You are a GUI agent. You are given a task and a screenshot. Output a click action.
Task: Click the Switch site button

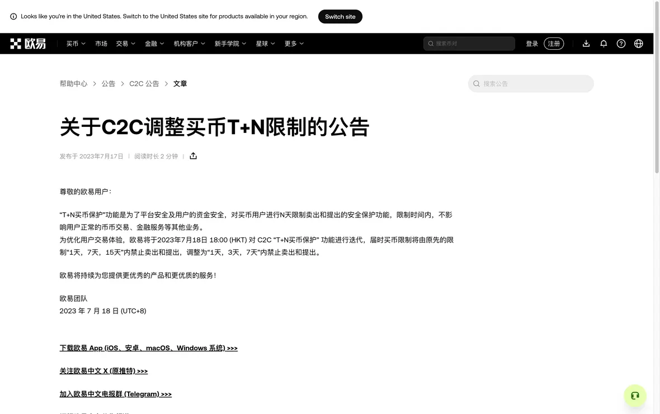point(340,16)
